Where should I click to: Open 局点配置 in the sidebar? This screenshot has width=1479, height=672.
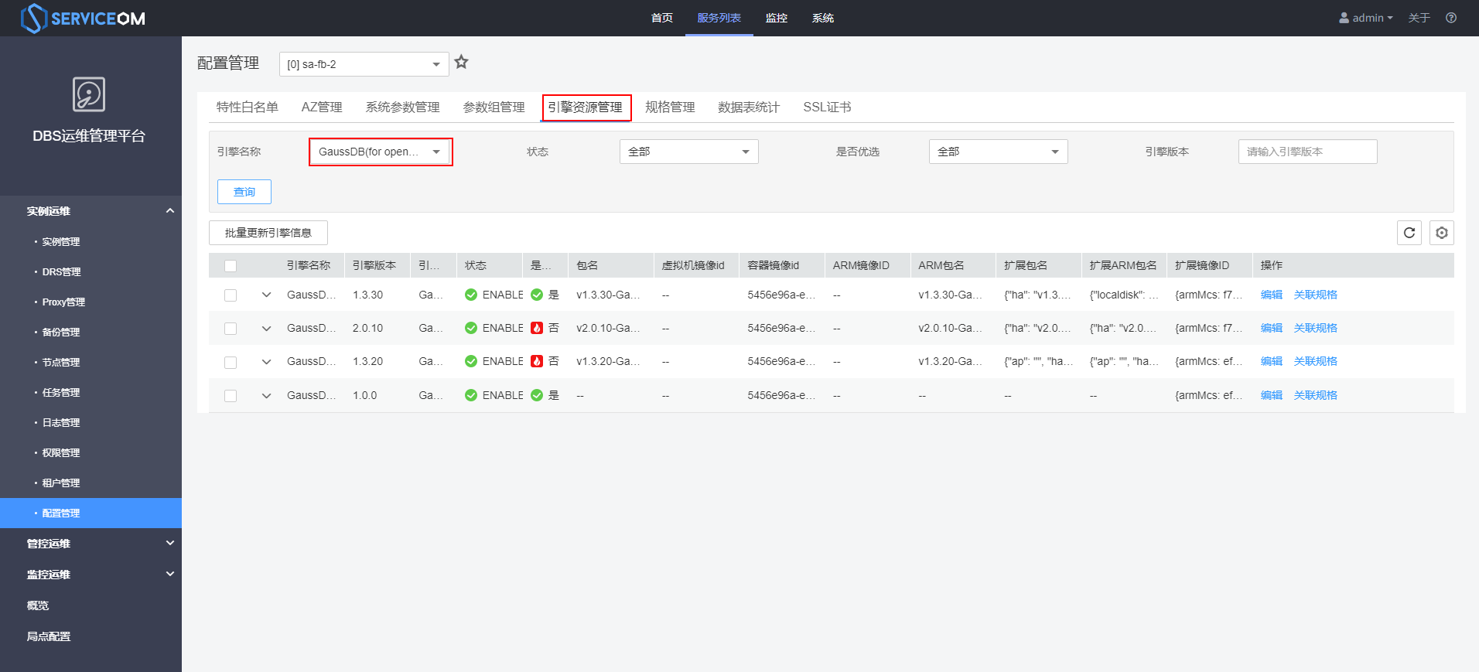click(x=91, y=636)
